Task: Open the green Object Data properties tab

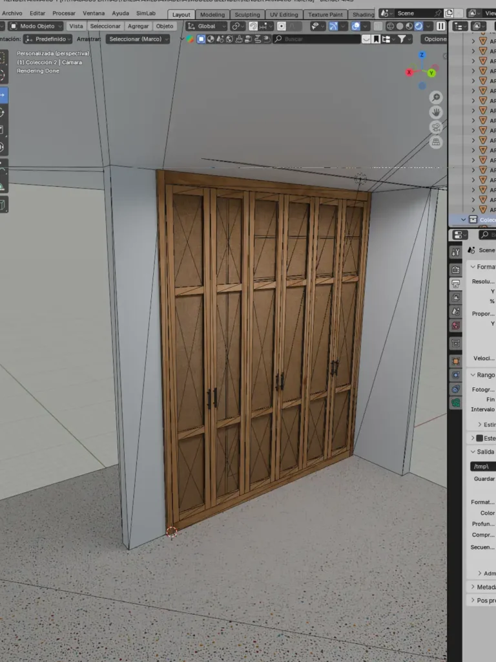Action: [x=455, y=403]
